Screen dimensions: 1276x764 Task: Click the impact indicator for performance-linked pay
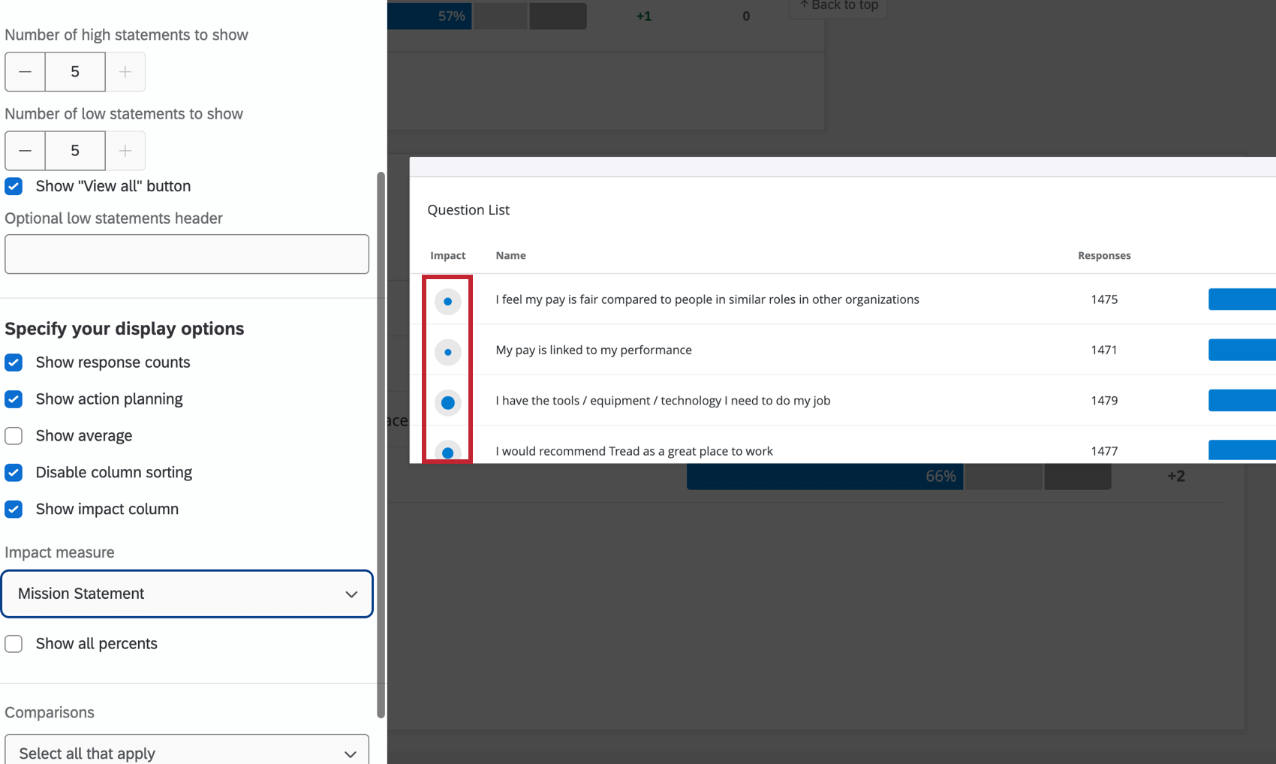coord(447,351)
